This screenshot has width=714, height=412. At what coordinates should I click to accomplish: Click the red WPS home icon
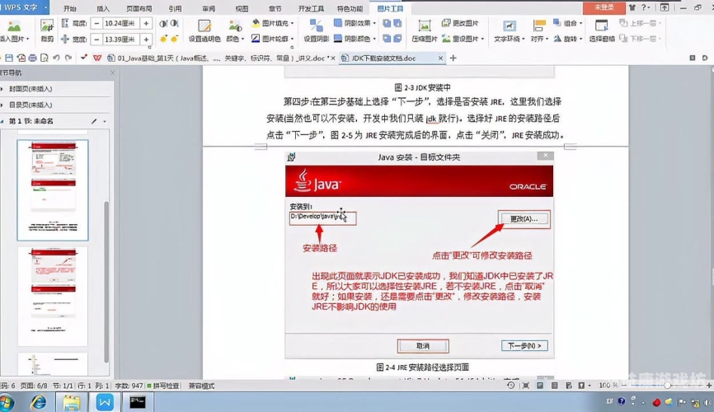97,58
